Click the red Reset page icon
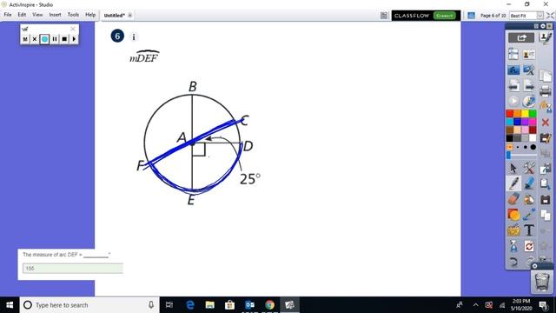 click(529, 246)
